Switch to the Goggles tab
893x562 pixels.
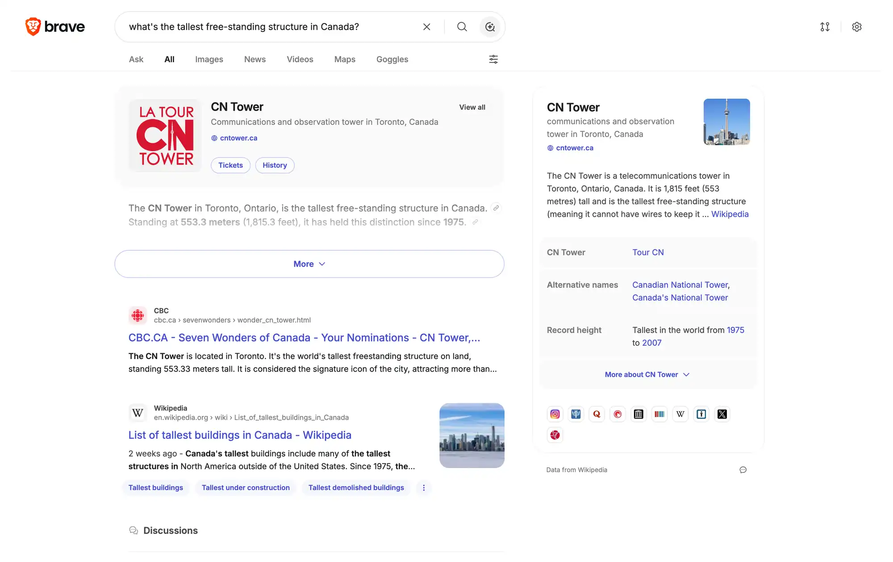(392, 59)
